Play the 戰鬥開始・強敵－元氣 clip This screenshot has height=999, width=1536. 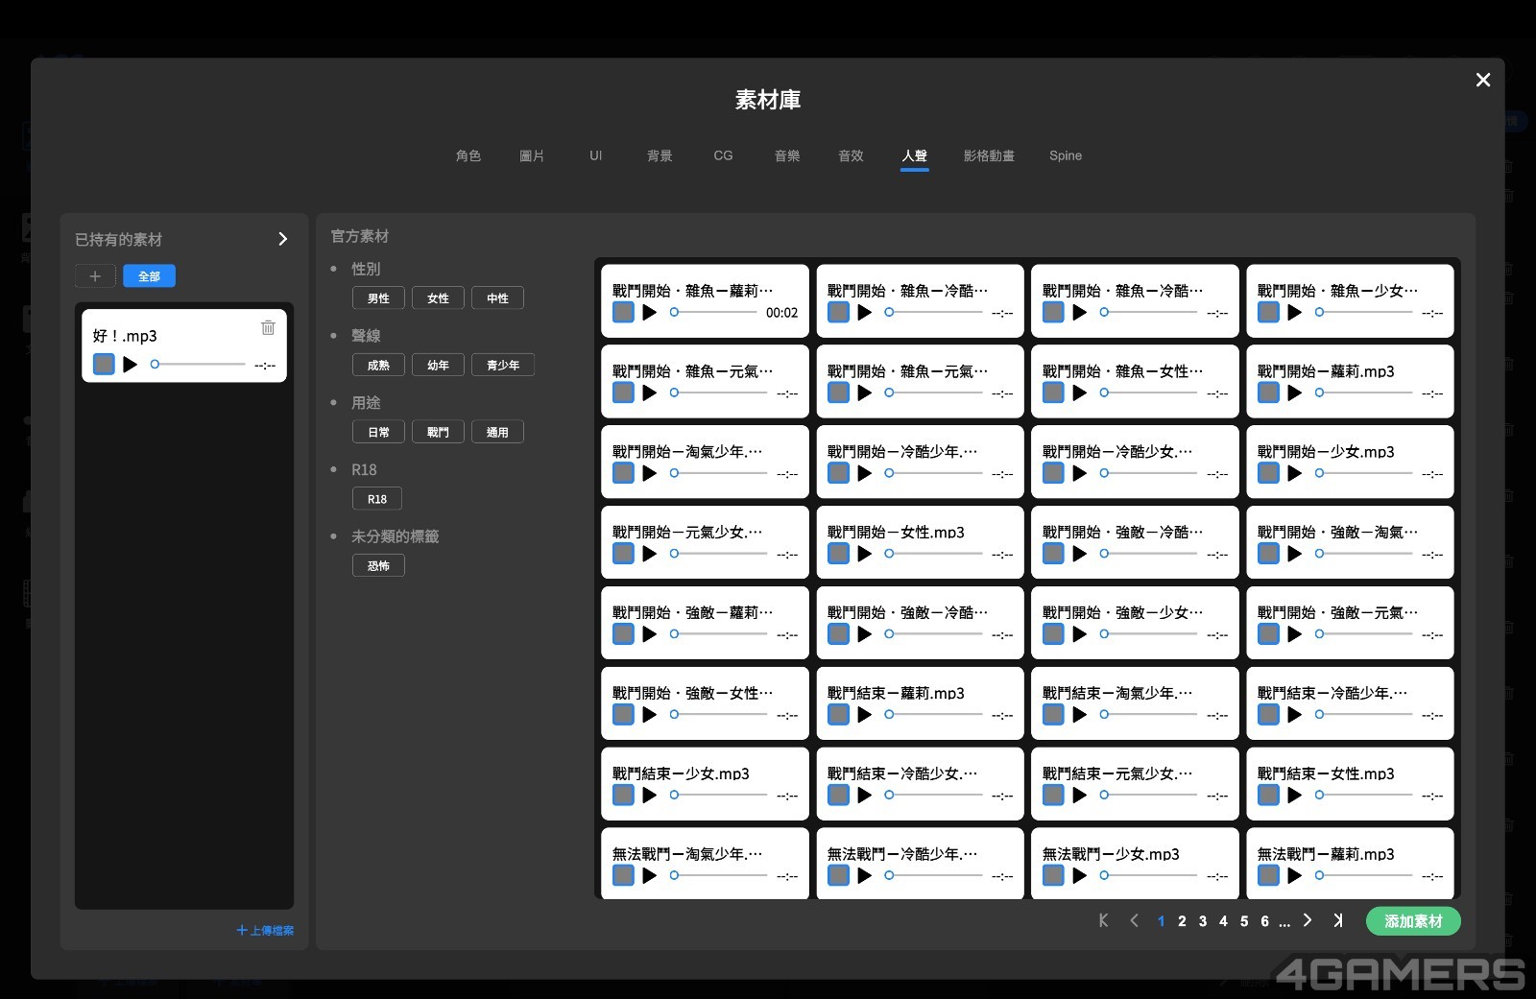click(1295, 634)
